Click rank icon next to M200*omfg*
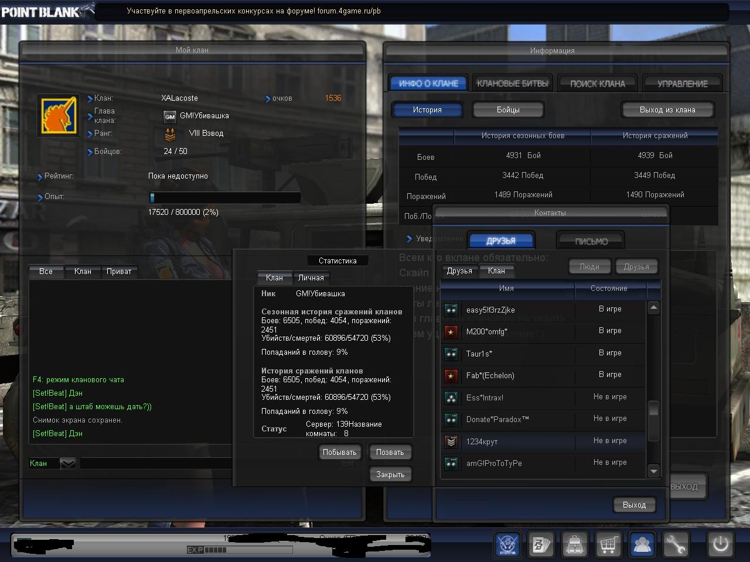 point(451,332)
